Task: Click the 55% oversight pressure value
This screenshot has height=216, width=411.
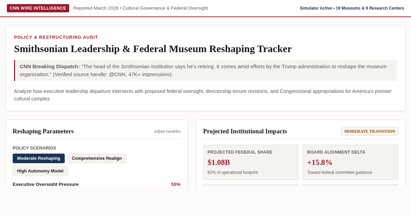Action: click(176, 184)
